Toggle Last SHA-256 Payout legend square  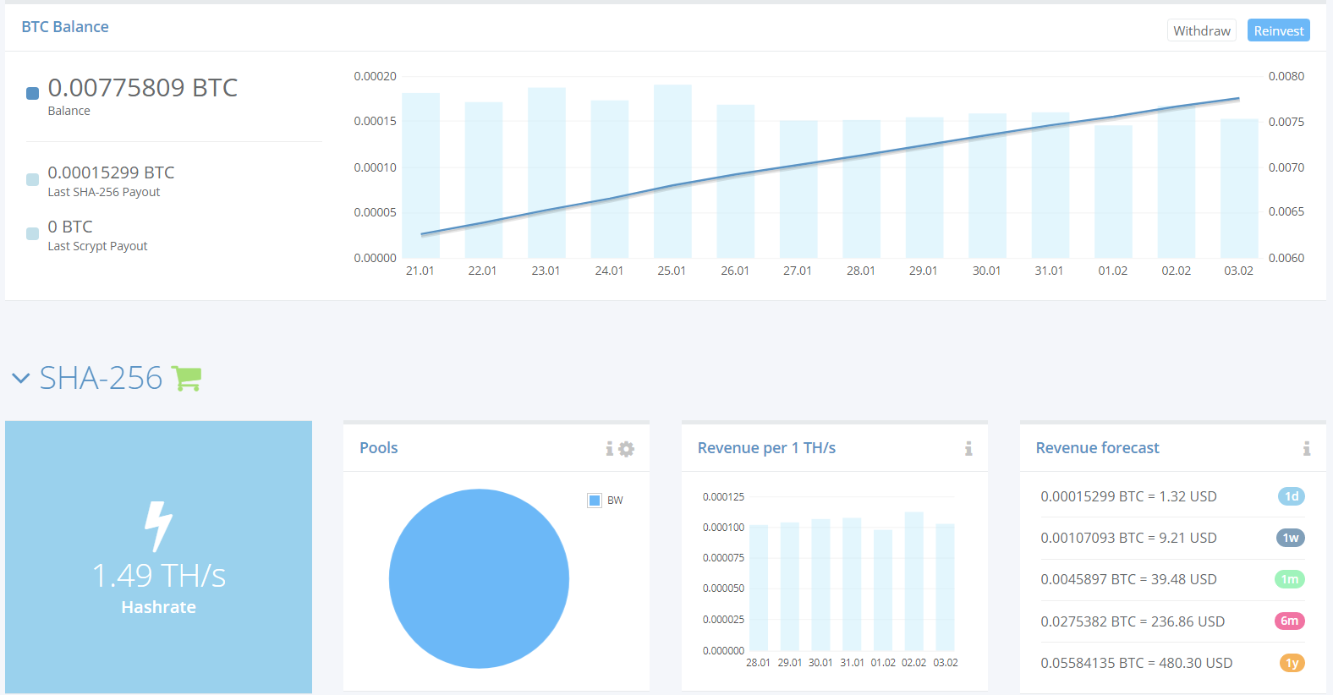pos(32,179)
